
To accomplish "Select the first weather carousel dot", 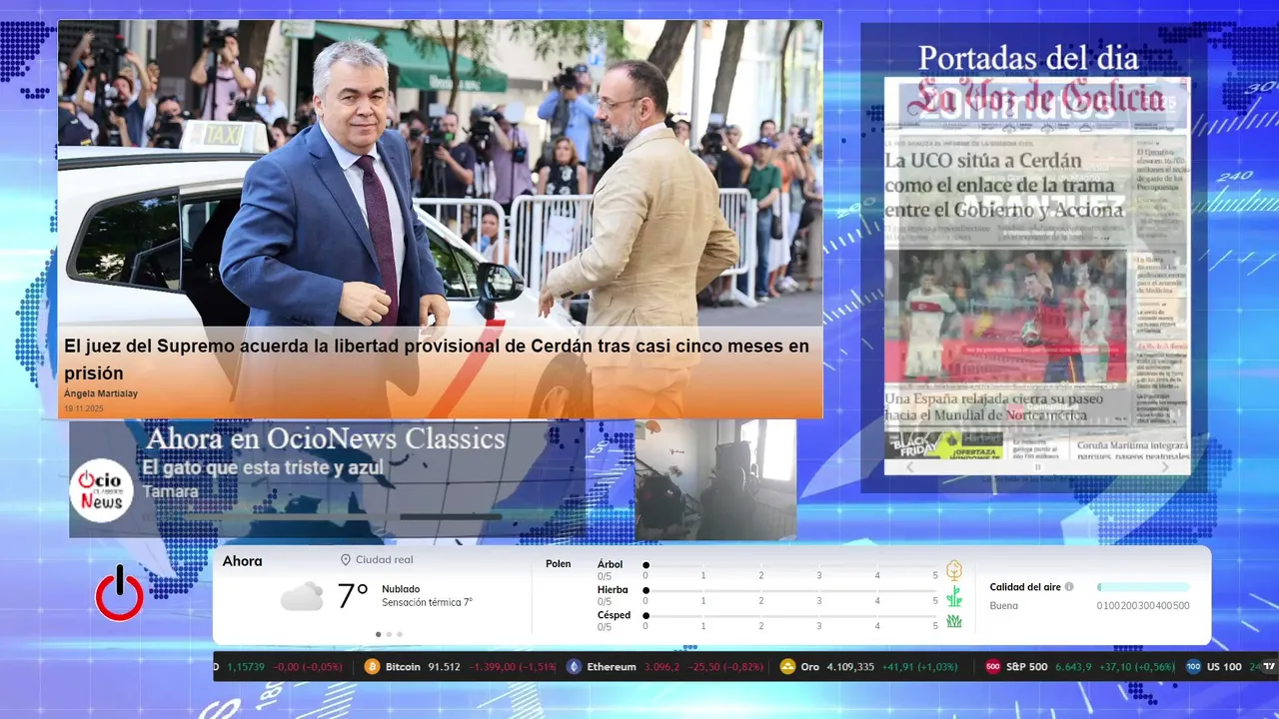I will 378,634.
